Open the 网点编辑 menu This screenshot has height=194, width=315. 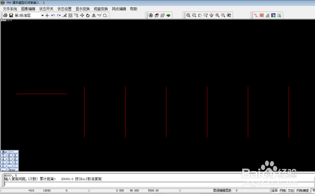[119, 9]
